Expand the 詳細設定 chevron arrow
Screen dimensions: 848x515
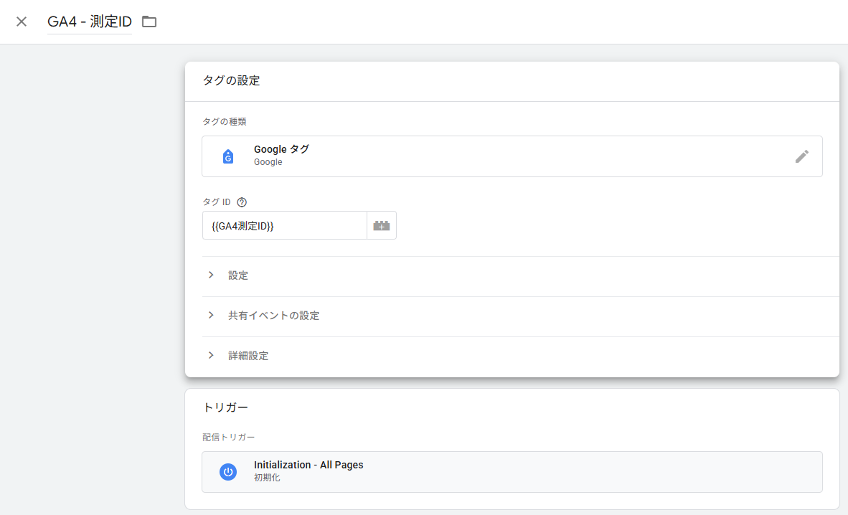(211, 356)
